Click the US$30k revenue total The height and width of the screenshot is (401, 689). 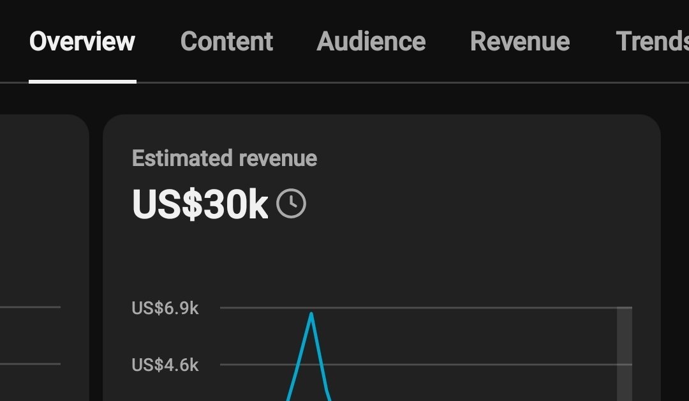(200, 204)
